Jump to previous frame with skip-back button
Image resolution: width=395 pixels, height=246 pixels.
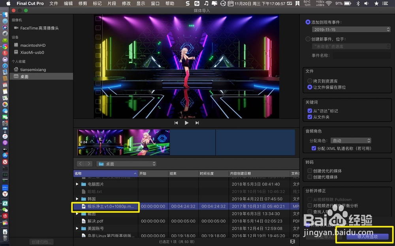(176, 123)
